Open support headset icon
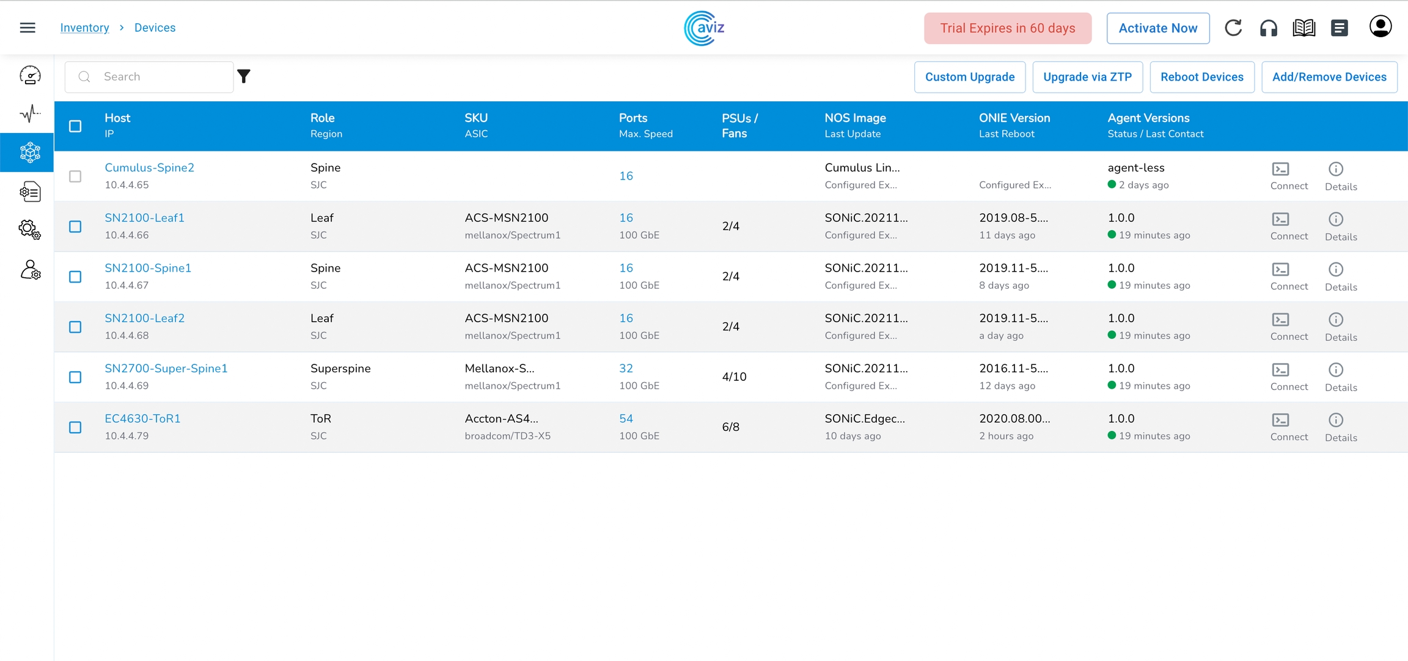The width and height of the screenshot is (1408, 661). pos(1269,27)
